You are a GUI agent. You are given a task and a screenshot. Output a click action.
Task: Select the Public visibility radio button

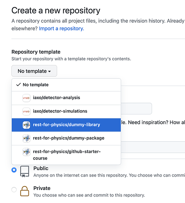point(14,170)
